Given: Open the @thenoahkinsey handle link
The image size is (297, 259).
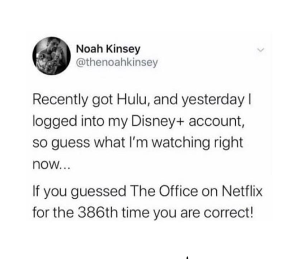Looking at the screenshot, I should (x=117, y=63).
